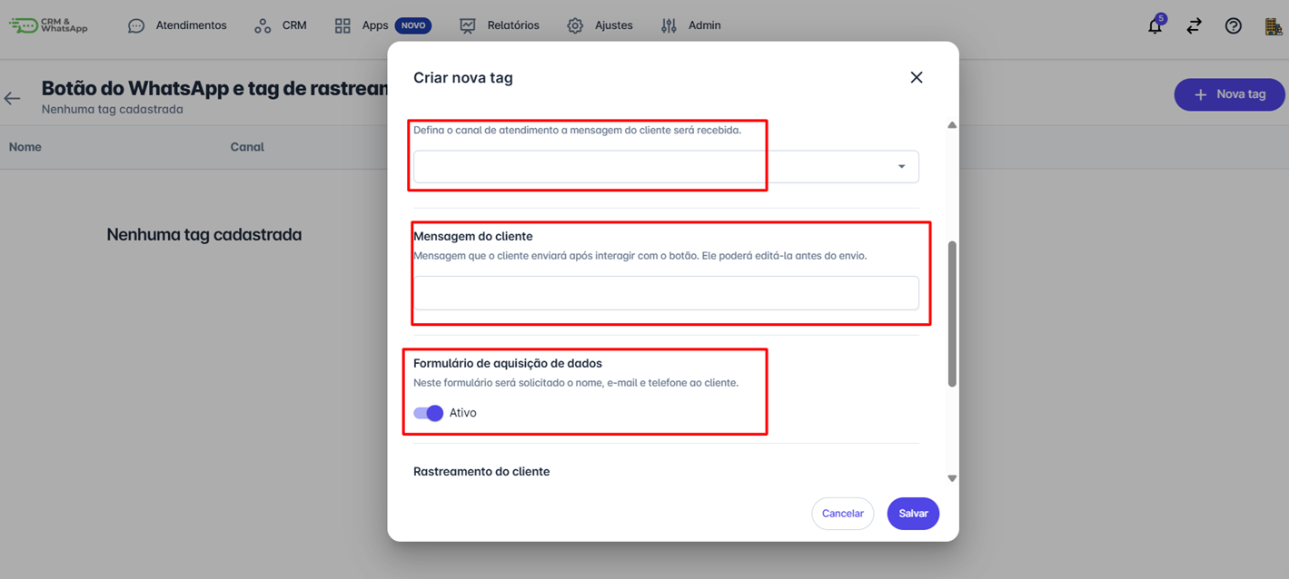This screenshot has width=1289, height=579.
Task: Open the canal de atendimento dropdown
Action: coord(654,167)
